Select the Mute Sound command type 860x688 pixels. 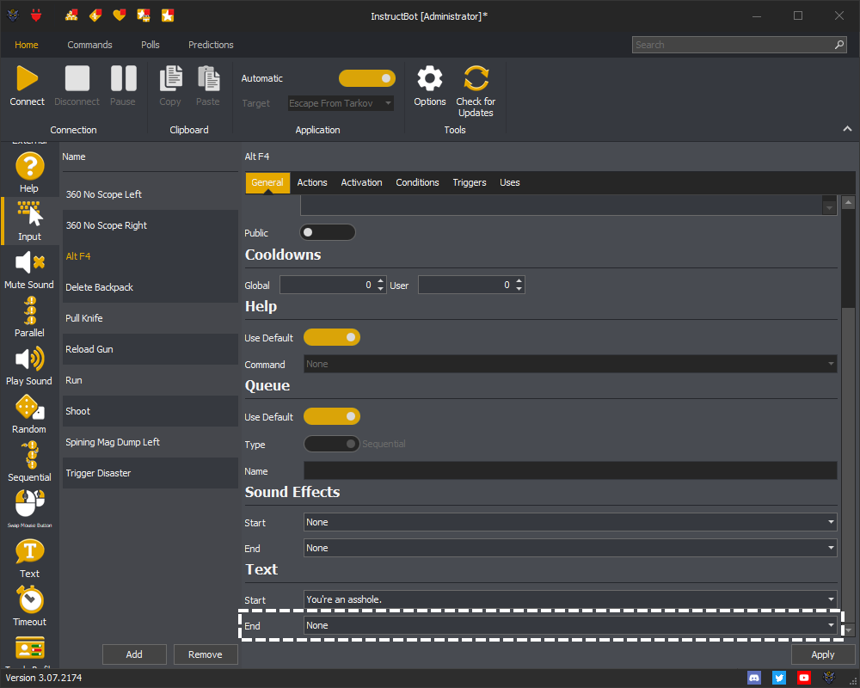click(x=29, y=269)
